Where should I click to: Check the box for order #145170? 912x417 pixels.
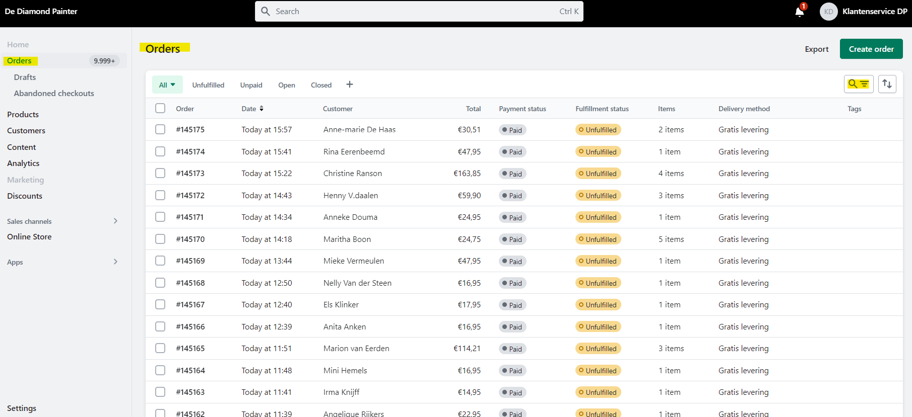[x=160, y=239]
